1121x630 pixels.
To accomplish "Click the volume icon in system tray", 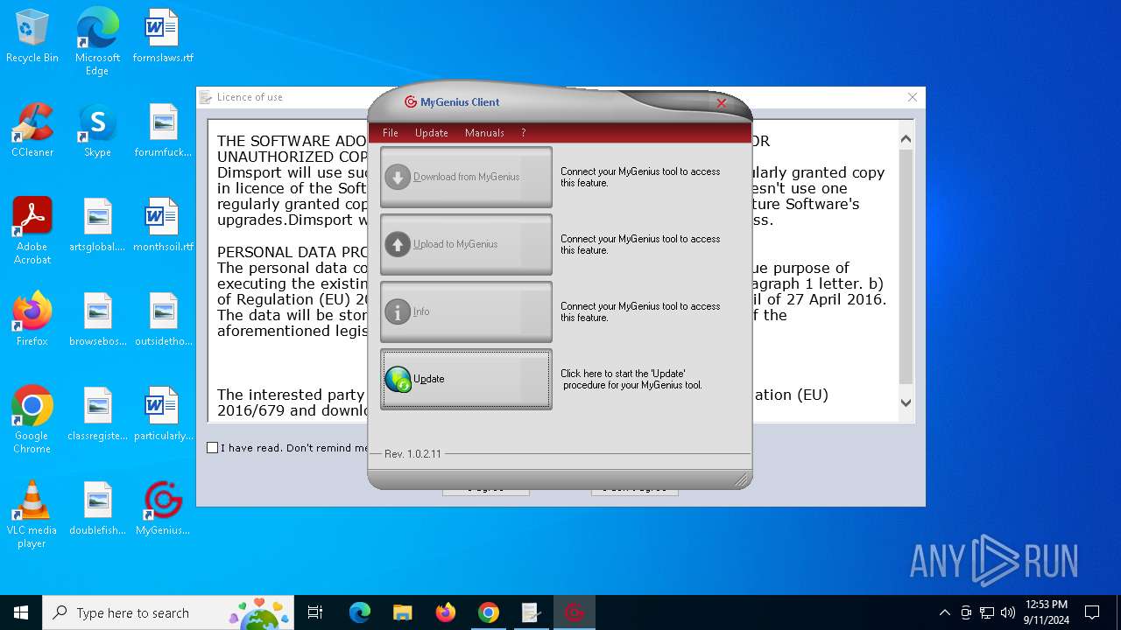I will tap(1008, 612).
